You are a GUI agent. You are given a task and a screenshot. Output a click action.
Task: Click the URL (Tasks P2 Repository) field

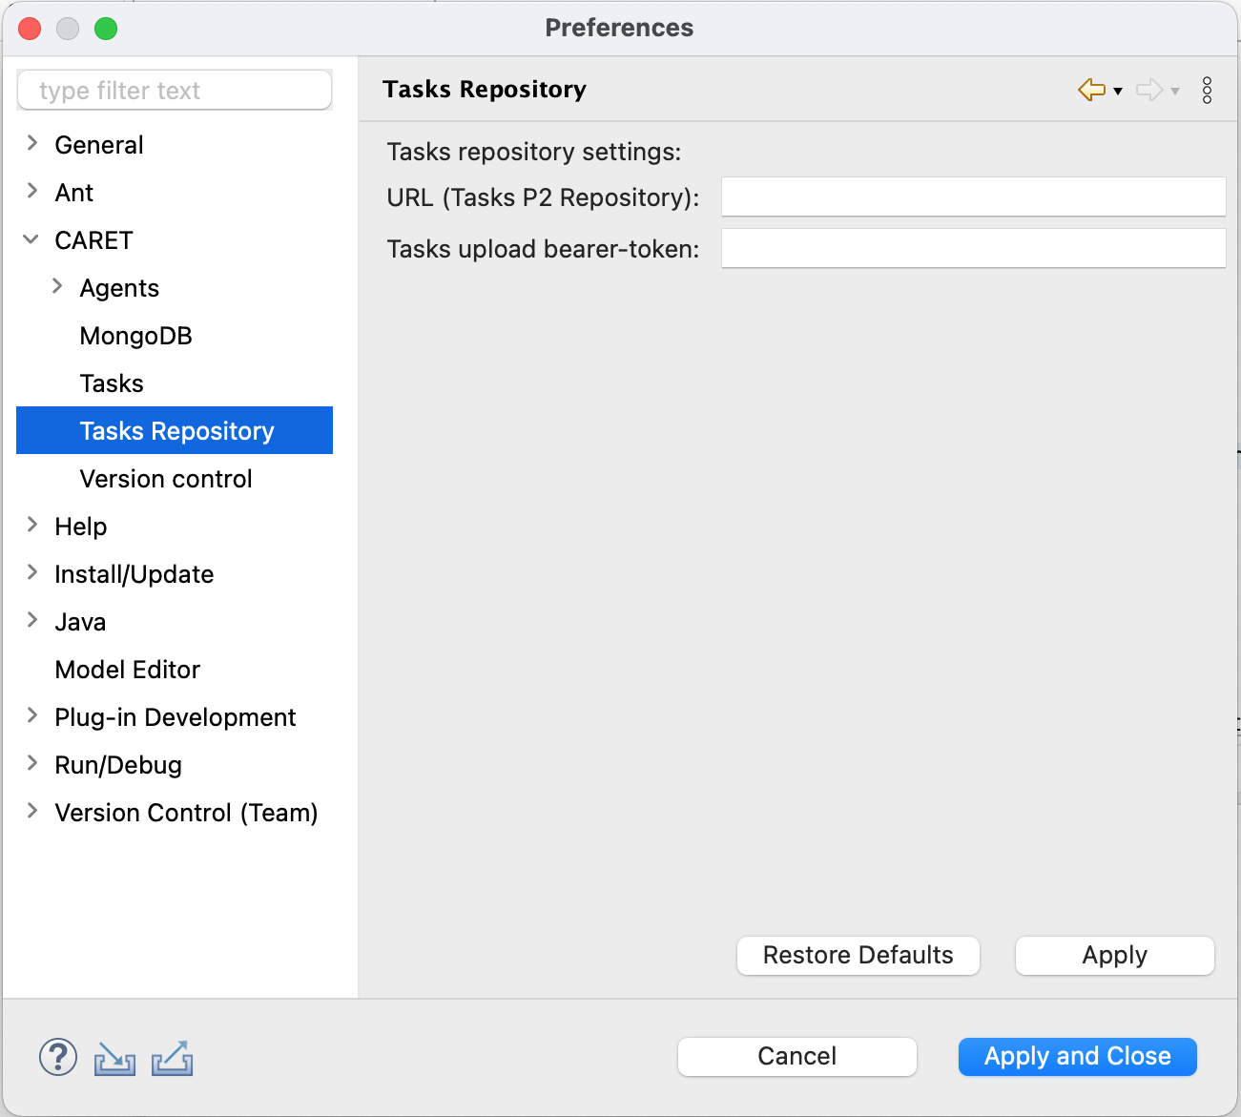click(x=973, y=197)
